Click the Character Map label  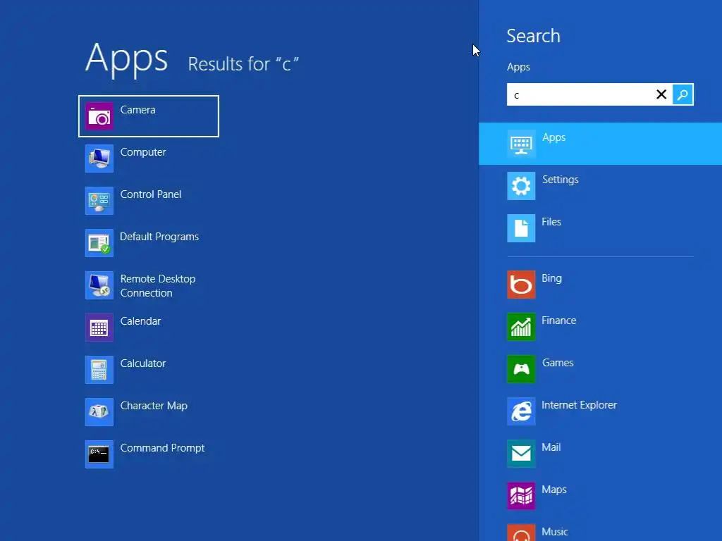[x=154, y=406]
